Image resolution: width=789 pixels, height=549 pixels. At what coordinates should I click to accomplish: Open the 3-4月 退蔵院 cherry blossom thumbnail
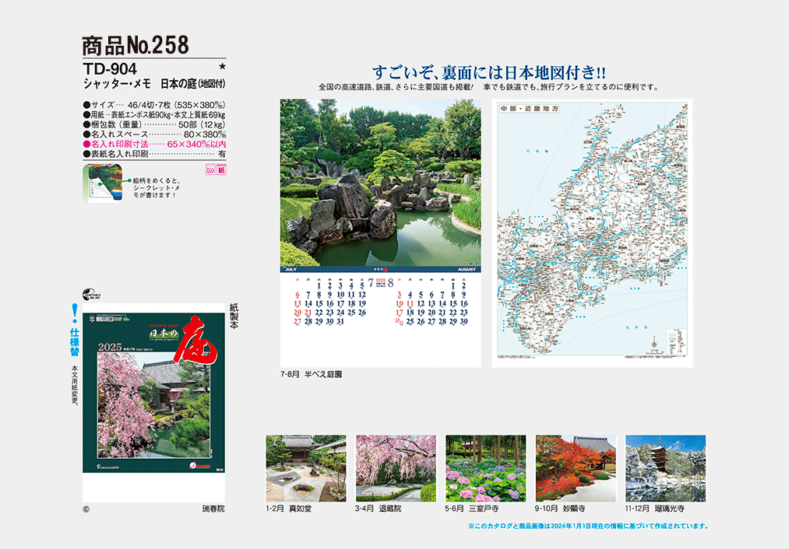coord(396,468)
